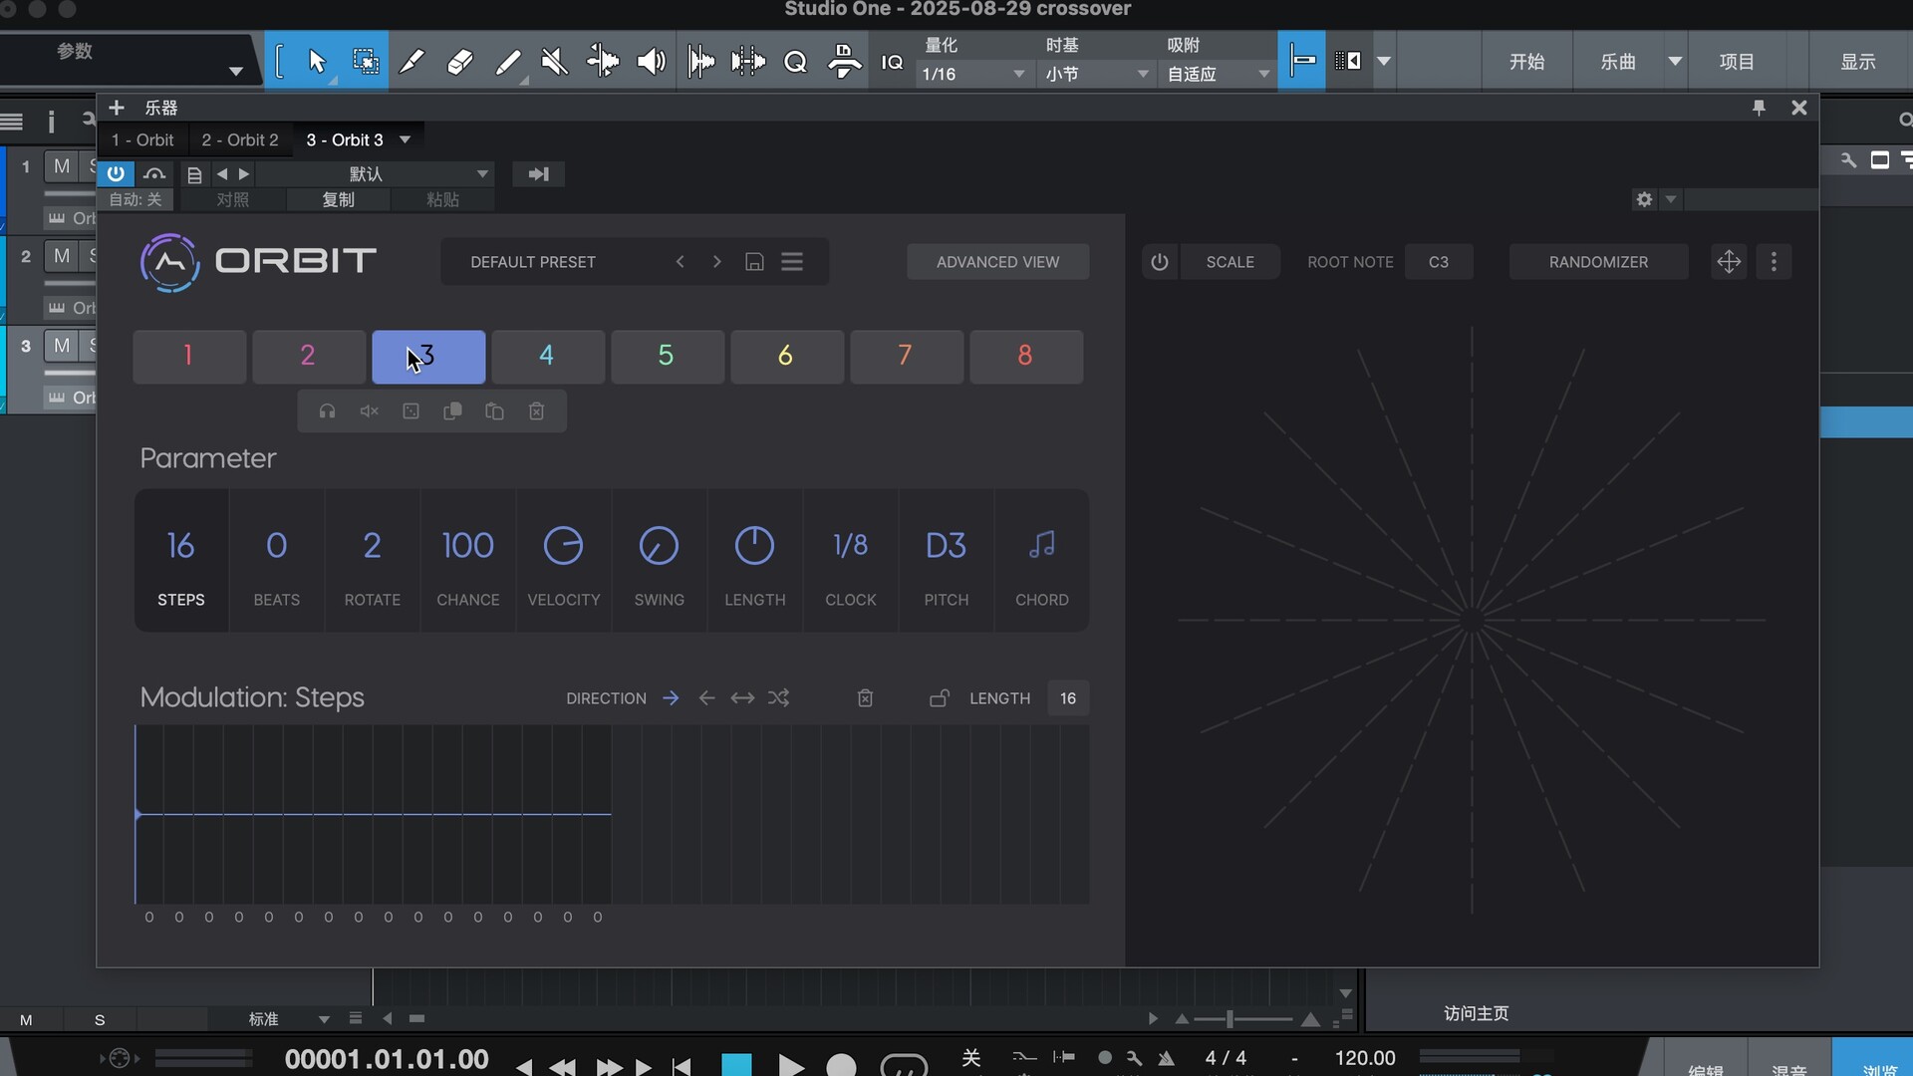Save the Orbit preset with disk icon
Image resolution: width=1913 pixels, height=1076 pixels.
(754, 262)
